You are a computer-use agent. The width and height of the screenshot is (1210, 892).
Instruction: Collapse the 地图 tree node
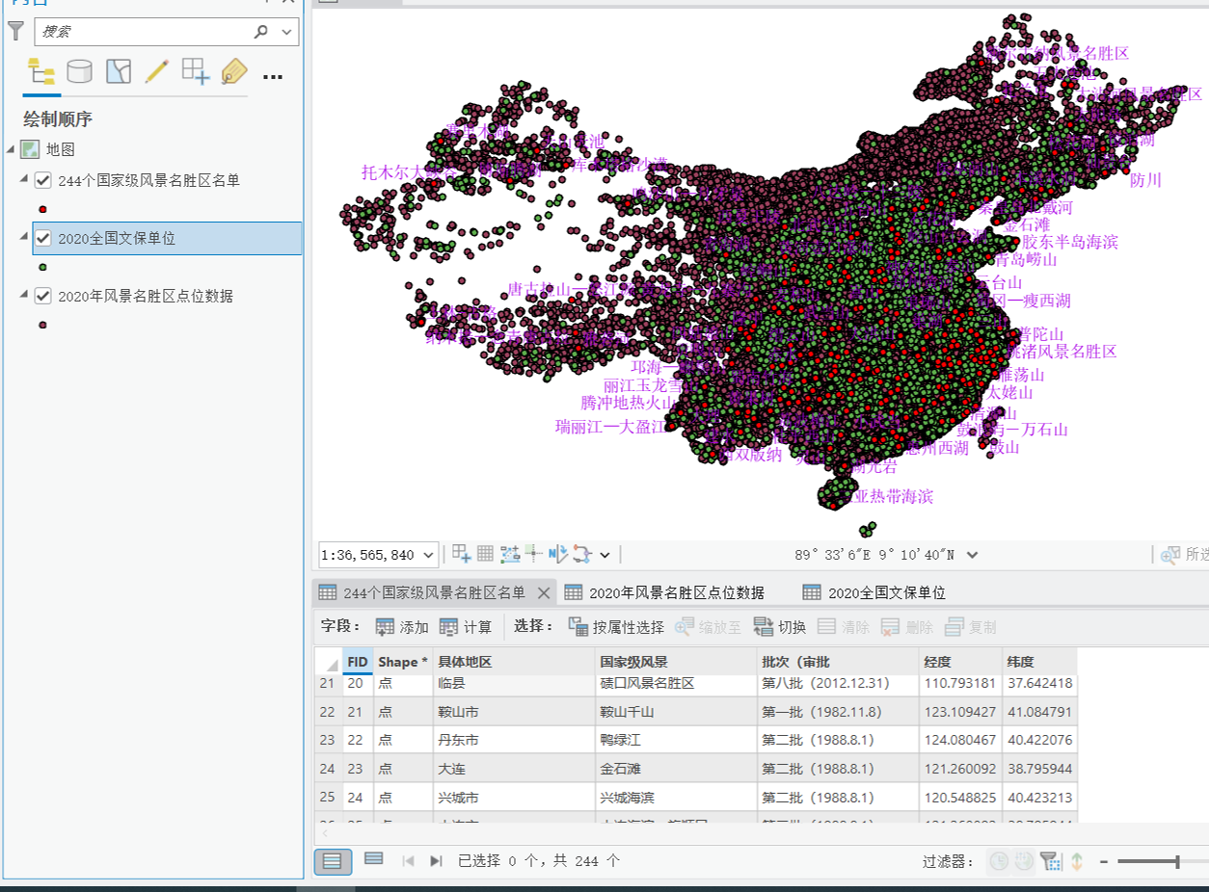[11, 149]
